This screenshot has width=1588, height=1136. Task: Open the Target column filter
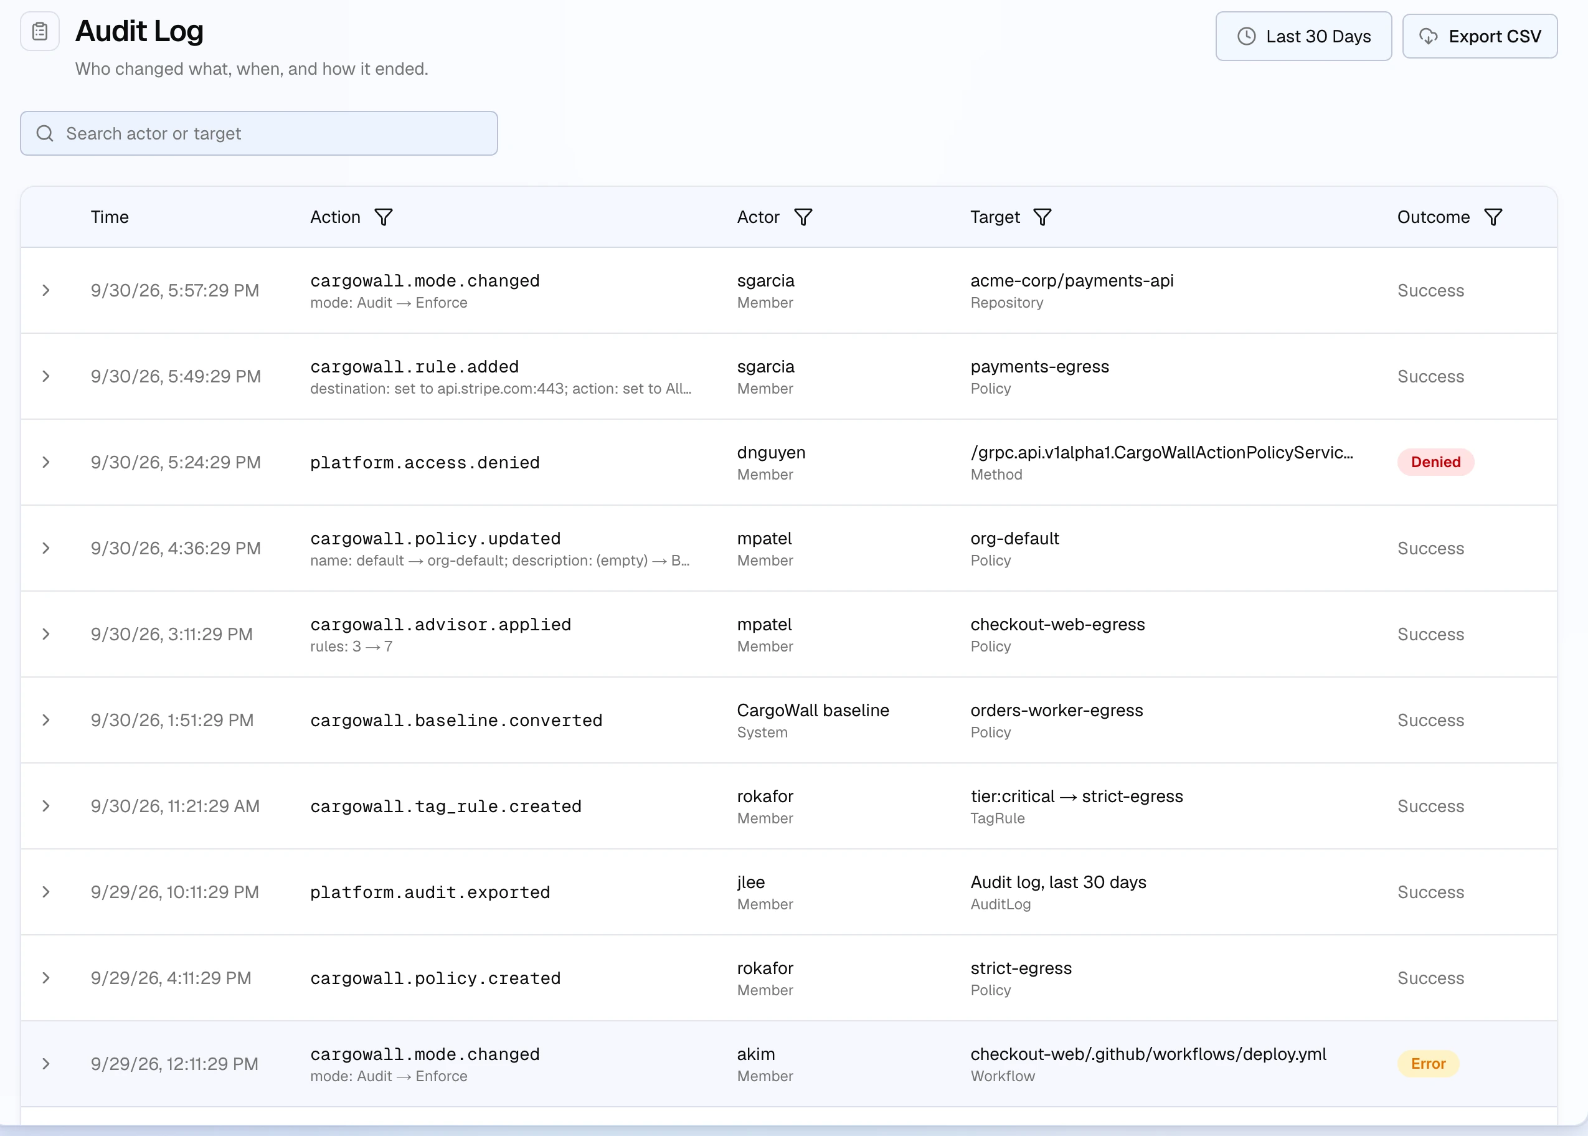pos(1042,217)
